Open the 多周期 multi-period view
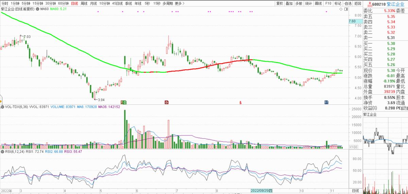This screenshot has height=194, width=408. [x=168, y=3]
